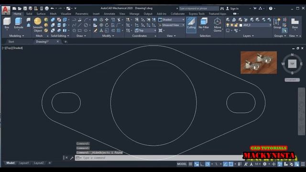Viewport: 306px width, 172px height.
Task: Open the Top UCS dropdown in Coordinates
Action: 145,31
